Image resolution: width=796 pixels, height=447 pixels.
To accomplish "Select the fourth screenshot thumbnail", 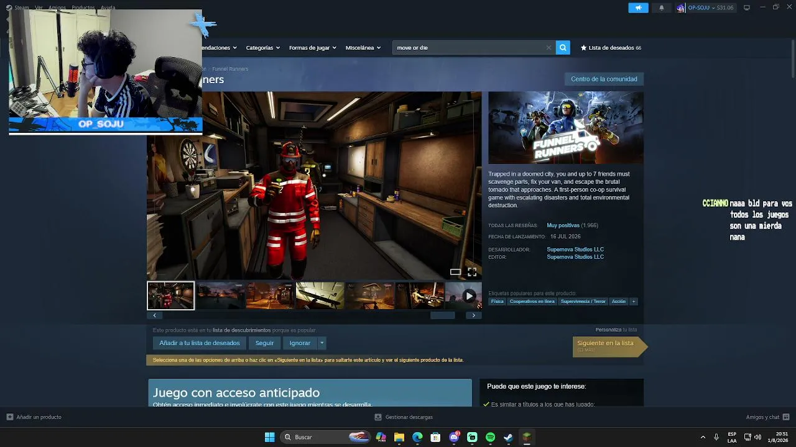I will pyautogui.click(x=320, y=296).
